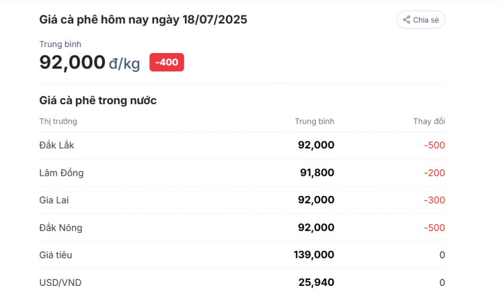Viewport: 501px width, 296px height.
Task: Click the Chia sẻ button label
Action: click(426, 20)
